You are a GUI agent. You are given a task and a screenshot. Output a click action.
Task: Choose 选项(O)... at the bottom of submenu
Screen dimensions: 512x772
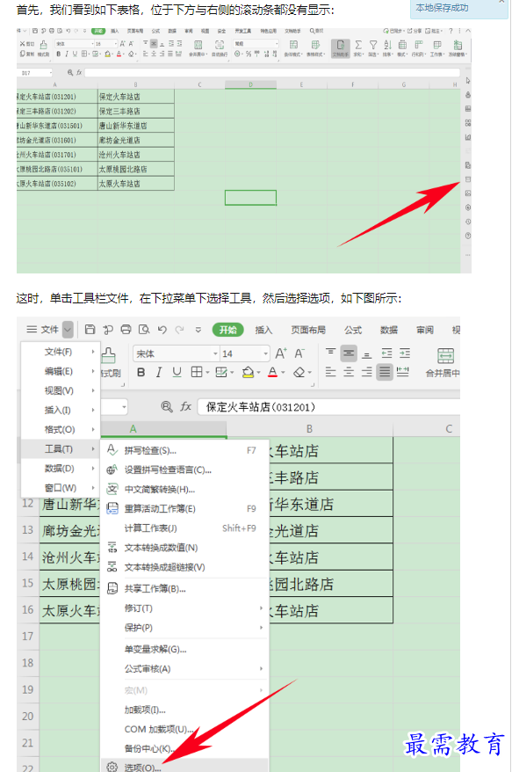185,767
